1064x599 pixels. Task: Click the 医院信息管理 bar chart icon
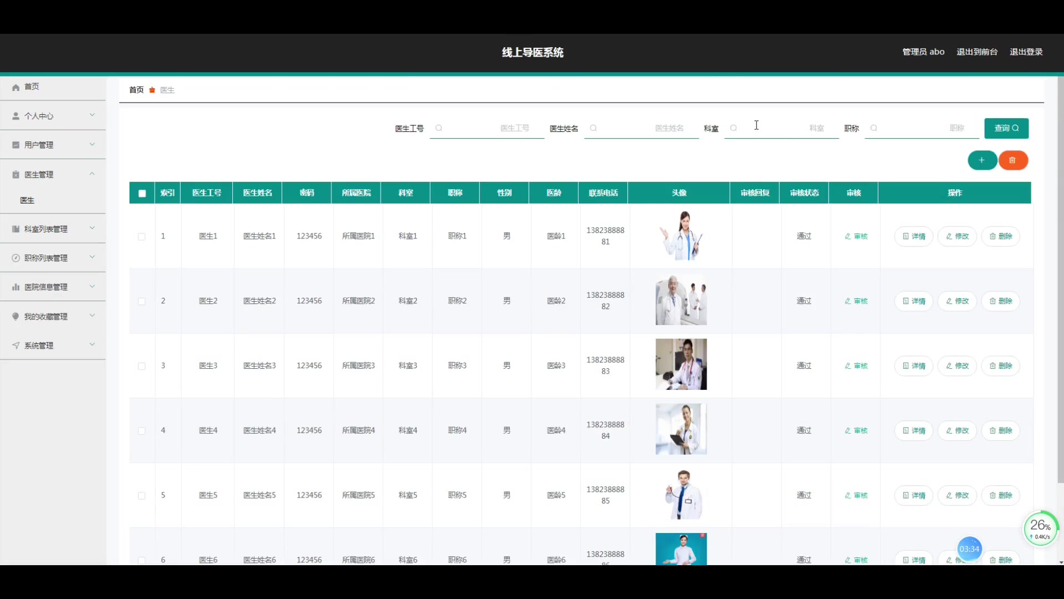pyautogui.click(x=16, y=287)
